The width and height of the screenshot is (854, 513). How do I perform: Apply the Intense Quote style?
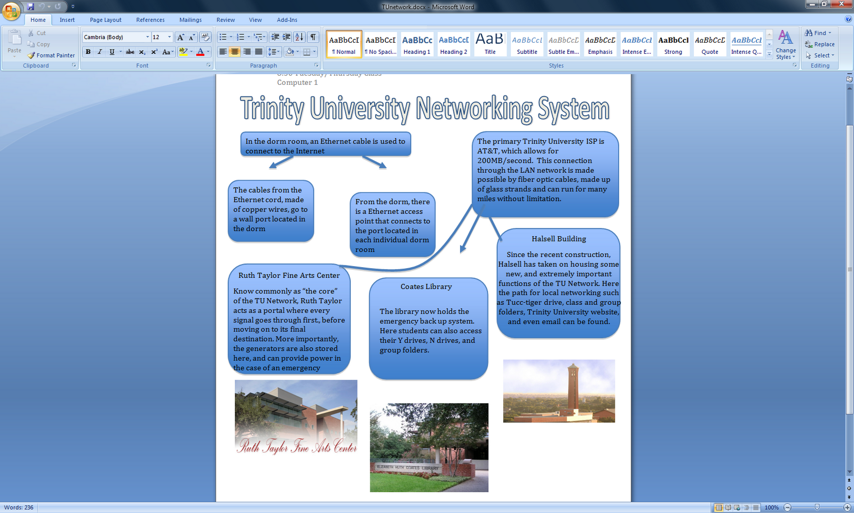point(746,44)
